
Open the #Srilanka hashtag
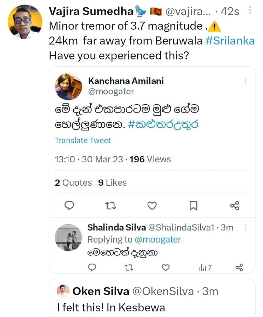(230, 41)
